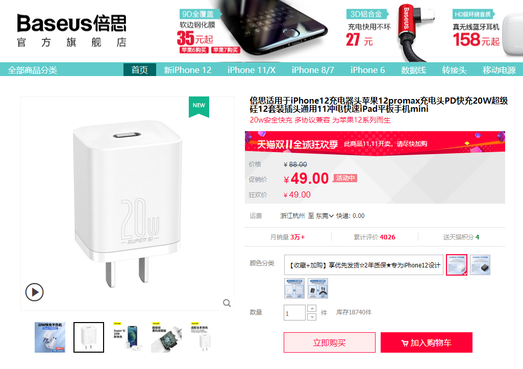Click the cart icon in 加入购物车 button

point(405,343)
